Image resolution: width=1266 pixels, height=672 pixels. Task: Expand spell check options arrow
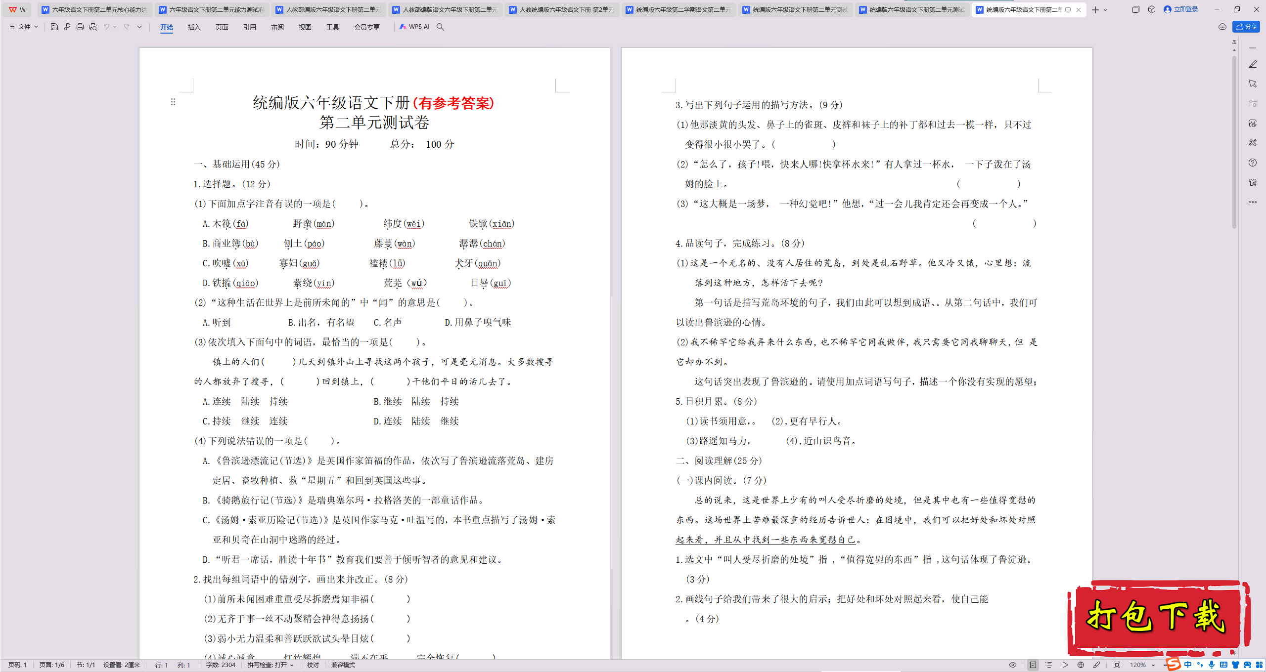click(292, 665)
